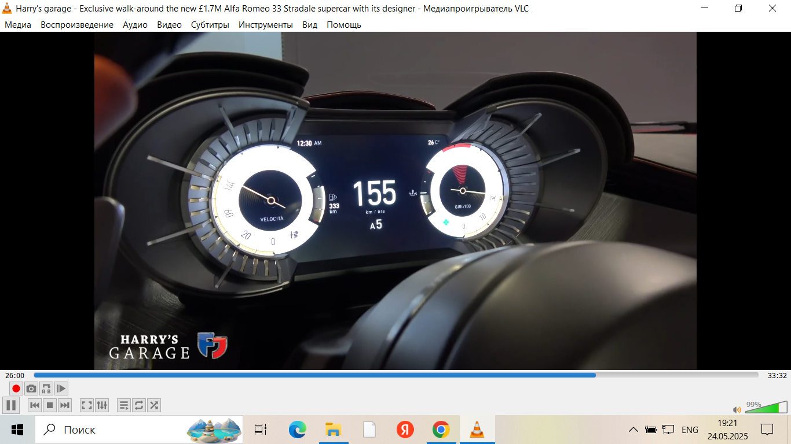The height and width of the screenshot is (444, 791).
Task: Expand hidden system tray icons
Action: pyautogui.click(x=633, y=430)
